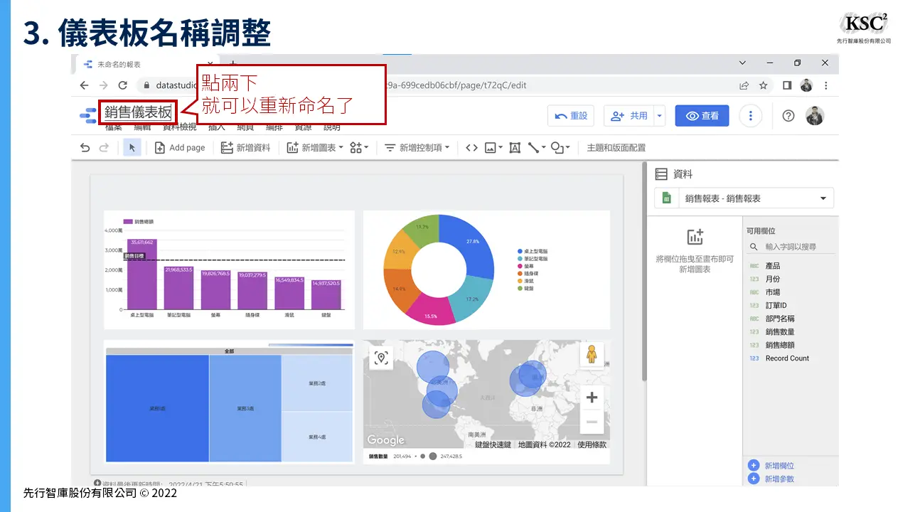Click the canvas vertical scrollbar
The image size is (910, 512).
[x=644, y=270]
